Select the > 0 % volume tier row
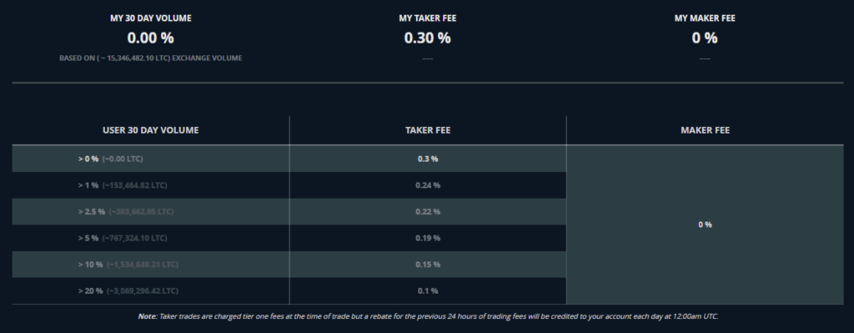Image resolution: width=854 pixels, height=333 pixels. (x=289, y=159)
